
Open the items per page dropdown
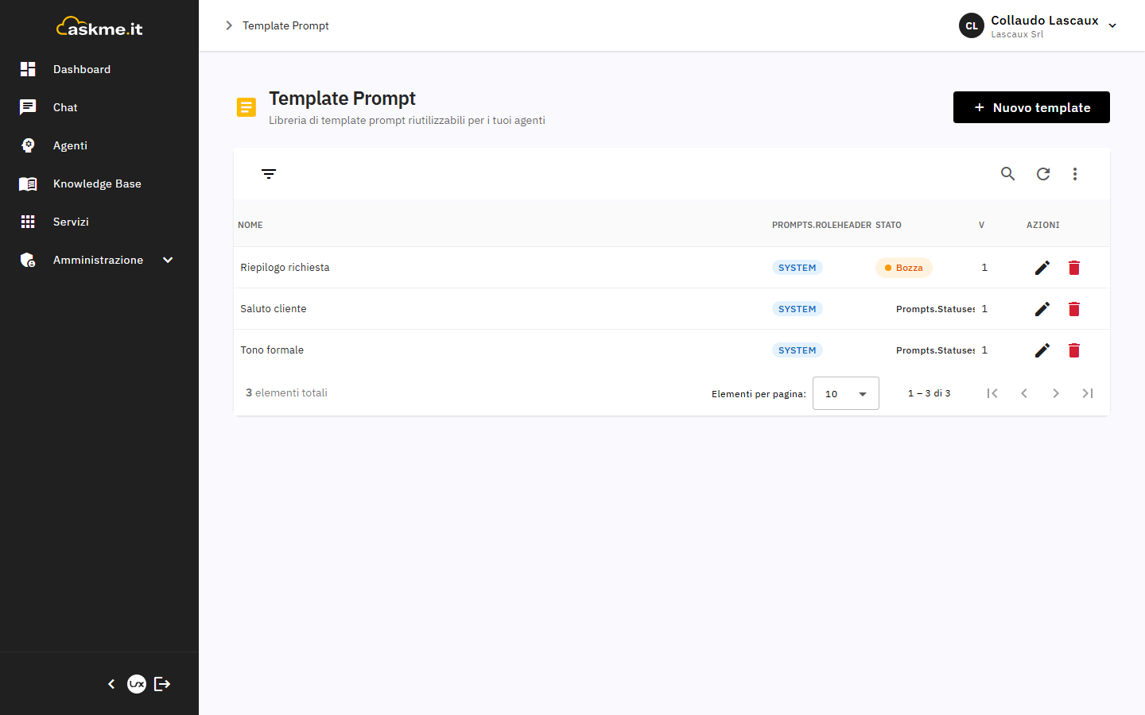click(x=846, y=393)
